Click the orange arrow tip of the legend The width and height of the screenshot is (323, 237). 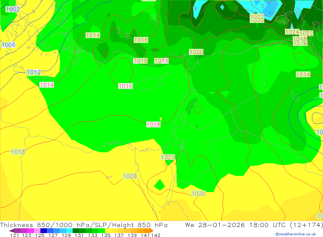152,231
